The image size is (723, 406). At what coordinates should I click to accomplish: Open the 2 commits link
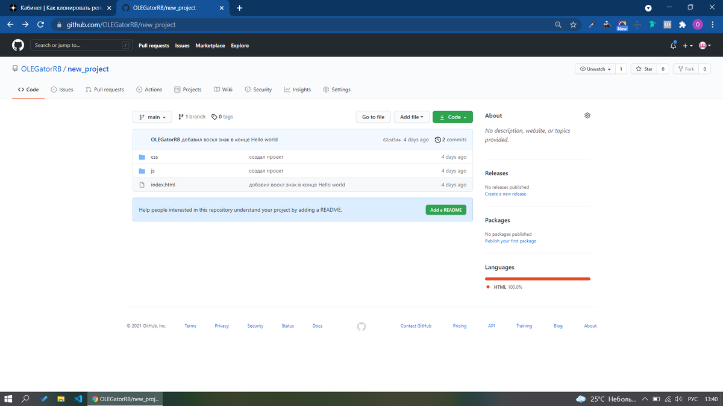click(451, 140)
